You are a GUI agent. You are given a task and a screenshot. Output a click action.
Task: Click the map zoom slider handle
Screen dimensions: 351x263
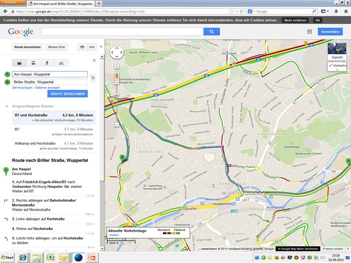click(x=117, y=94)
